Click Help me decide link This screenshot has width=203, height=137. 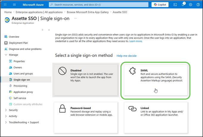[126, 56]
